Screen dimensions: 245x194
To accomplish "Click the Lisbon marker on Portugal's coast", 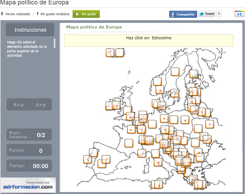I will click(87, 159).
